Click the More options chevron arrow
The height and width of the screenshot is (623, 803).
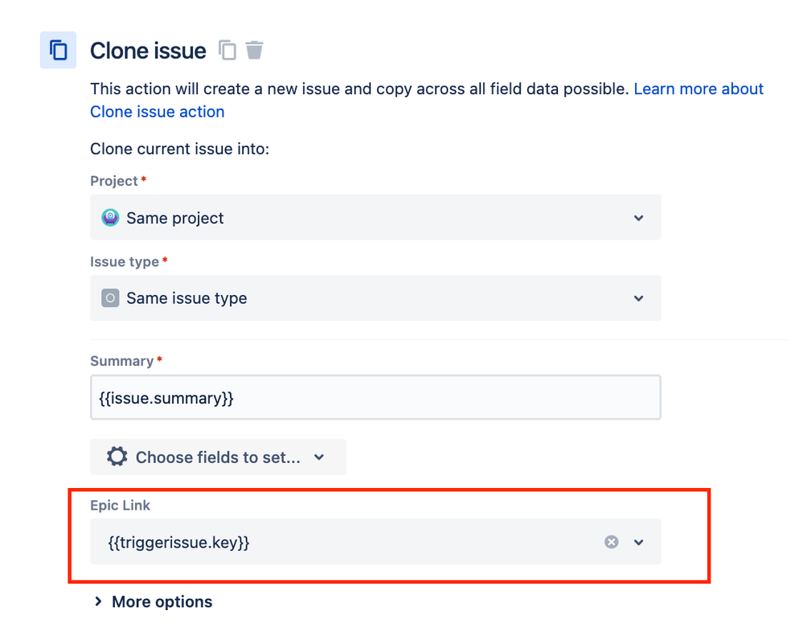click(x=98, y=601)
